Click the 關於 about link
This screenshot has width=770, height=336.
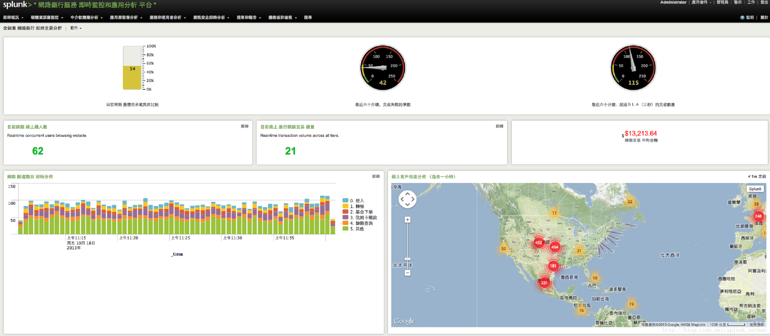click(764, 17)
